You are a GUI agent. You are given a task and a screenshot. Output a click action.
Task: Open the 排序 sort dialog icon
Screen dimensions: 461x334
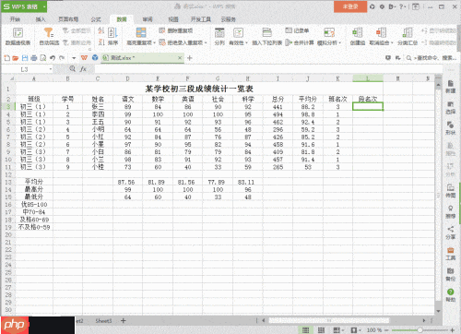click(x=112, y=32)
